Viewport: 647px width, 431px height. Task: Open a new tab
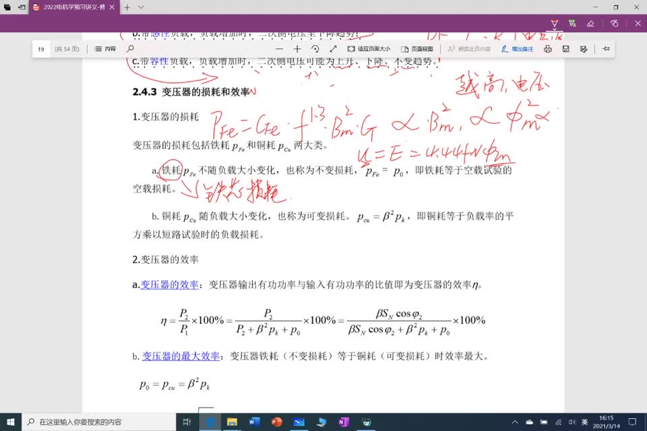(127, 7)
